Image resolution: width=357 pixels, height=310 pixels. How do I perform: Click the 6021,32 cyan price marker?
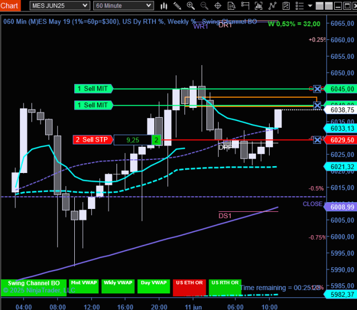click(x=340, y=167)
